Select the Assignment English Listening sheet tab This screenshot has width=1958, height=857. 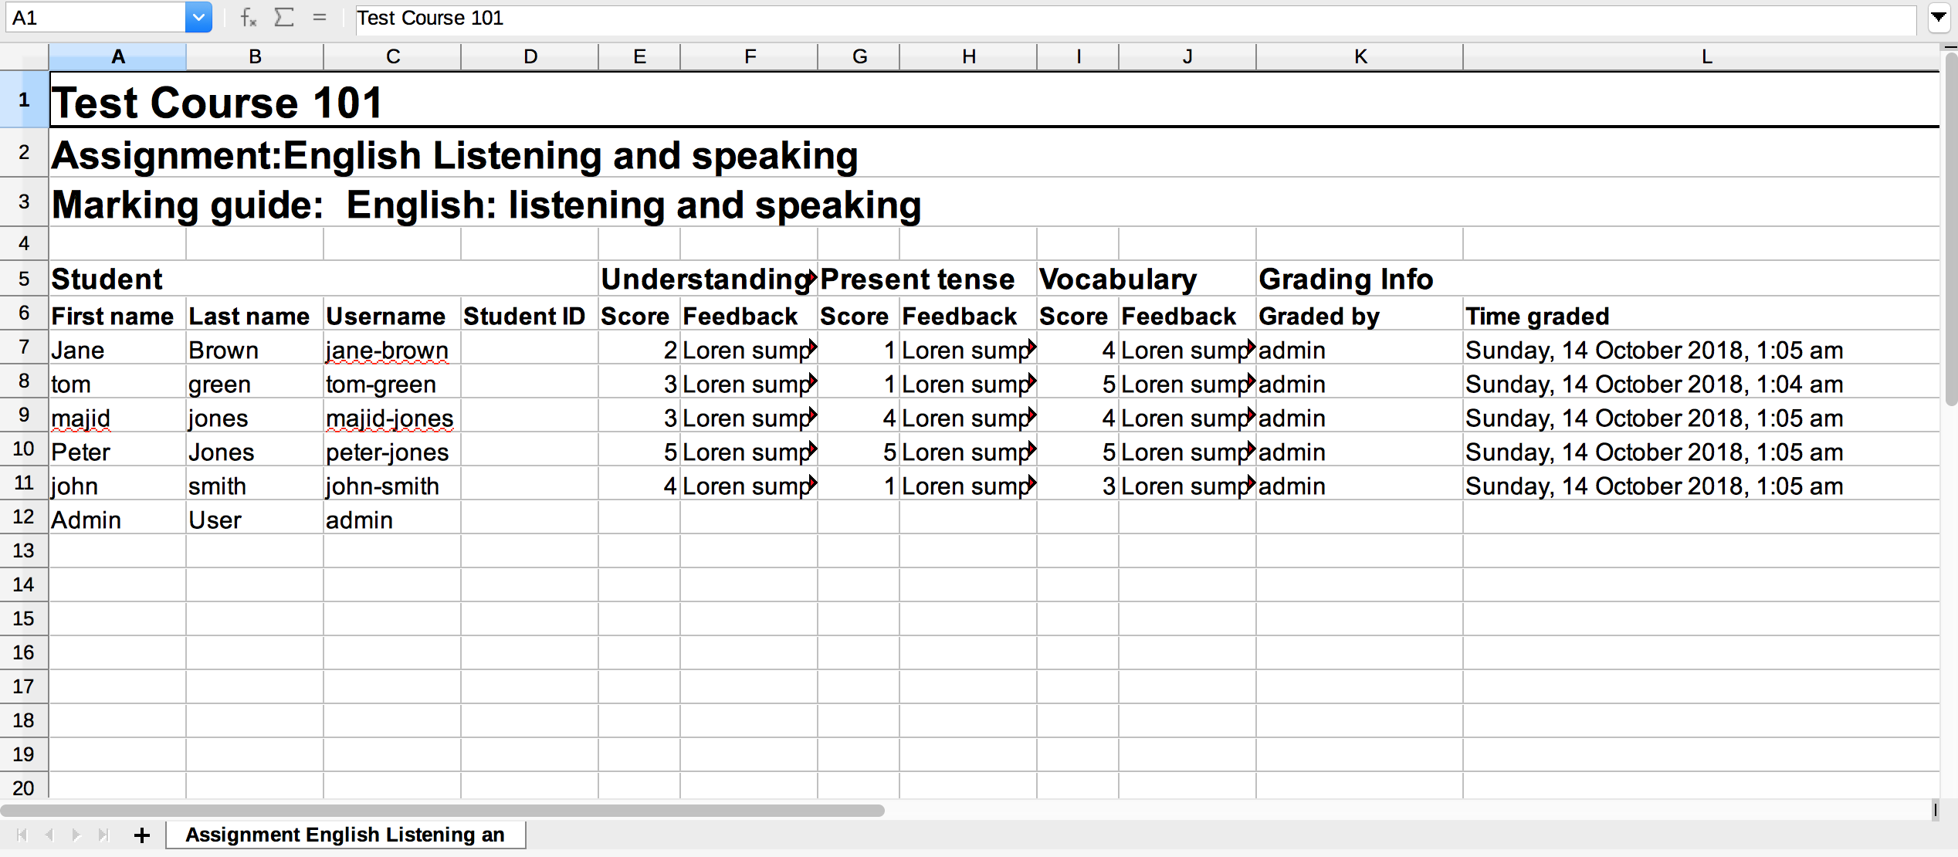click(344, 835)
